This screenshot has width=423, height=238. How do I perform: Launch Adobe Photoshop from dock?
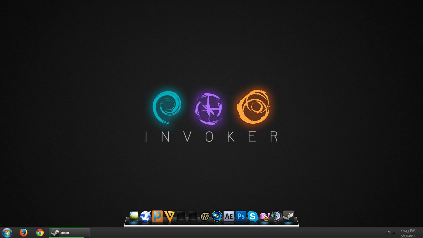(241, 216)
